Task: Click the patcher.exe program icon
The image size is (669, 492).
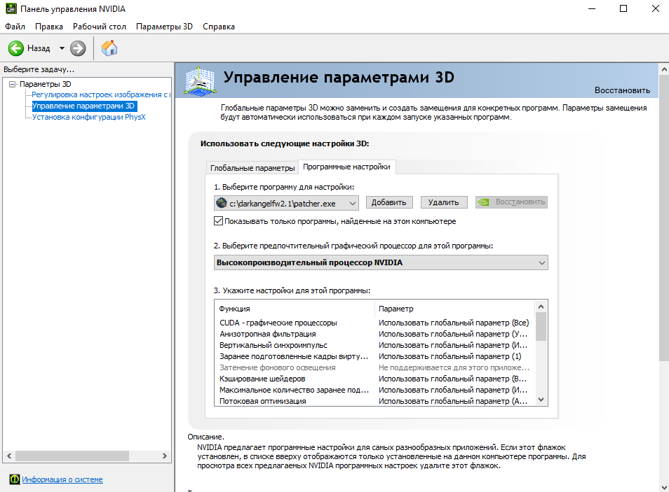Action: (x=221, y=203)
